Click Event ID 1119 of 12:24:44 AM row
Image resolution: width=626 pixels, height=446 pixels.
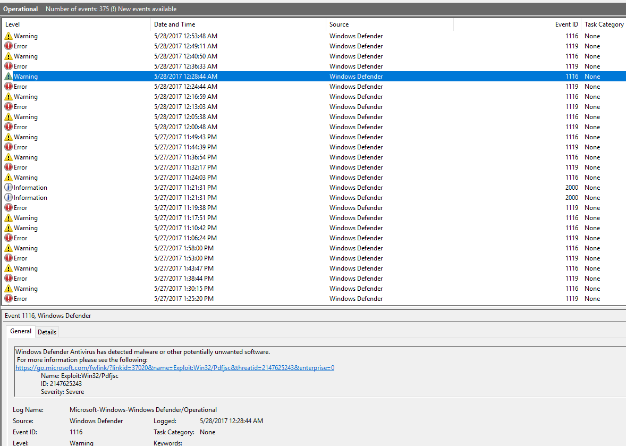[572, 86]
